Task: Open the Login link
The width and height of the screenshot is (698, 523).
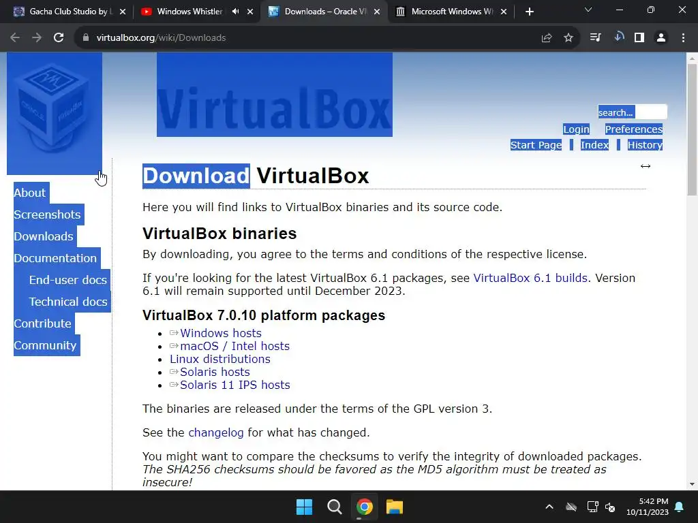Action: coord(577,129)
